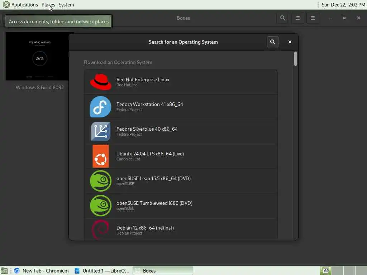
Task: Open the Places menu
Action: pos(48,5)
